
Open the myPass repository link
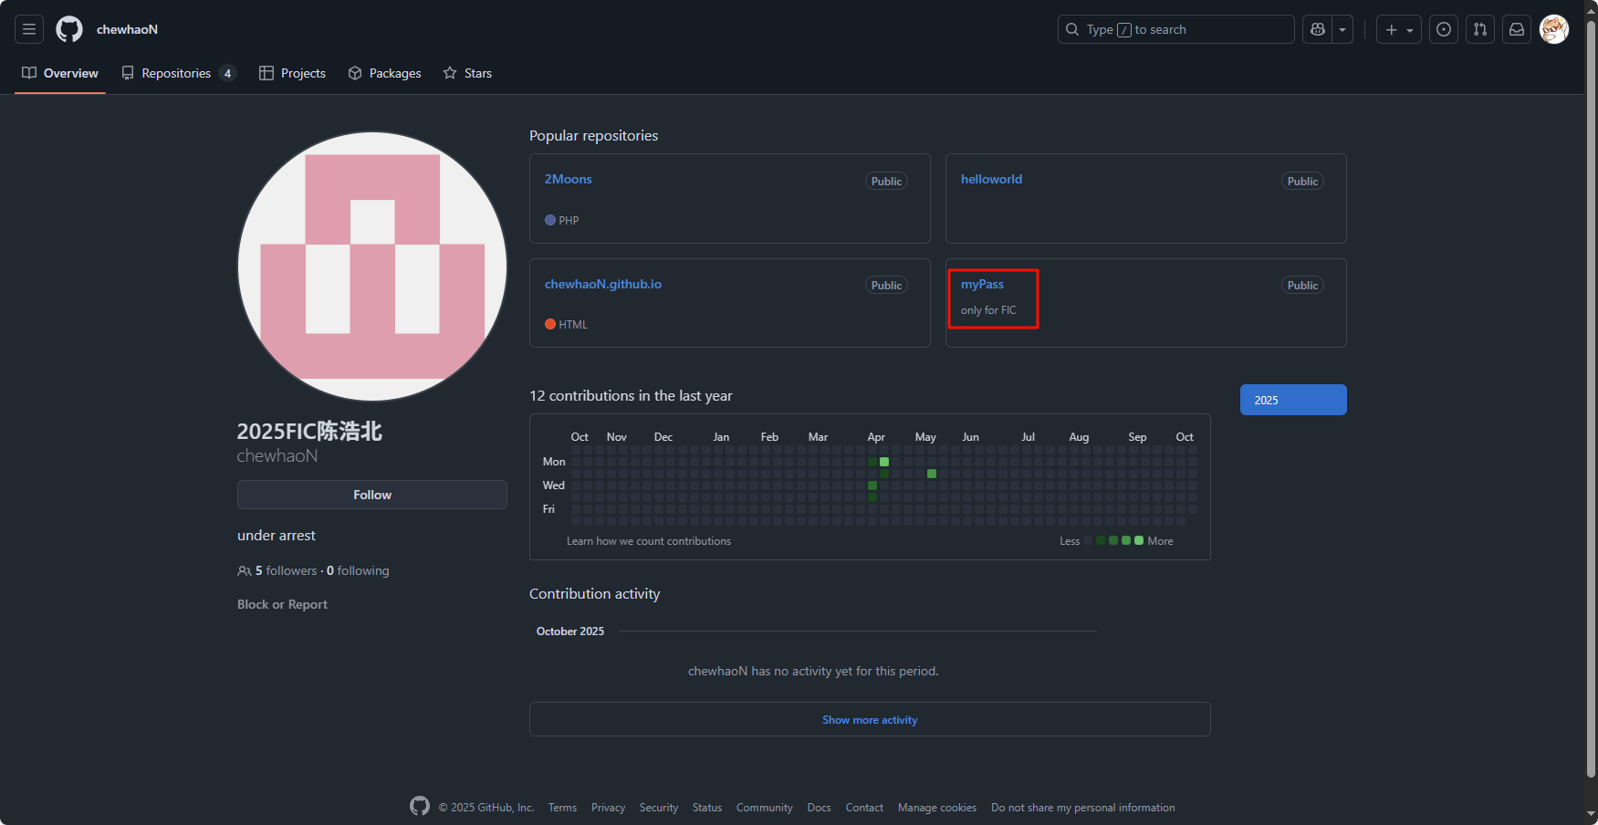point(982,284)
